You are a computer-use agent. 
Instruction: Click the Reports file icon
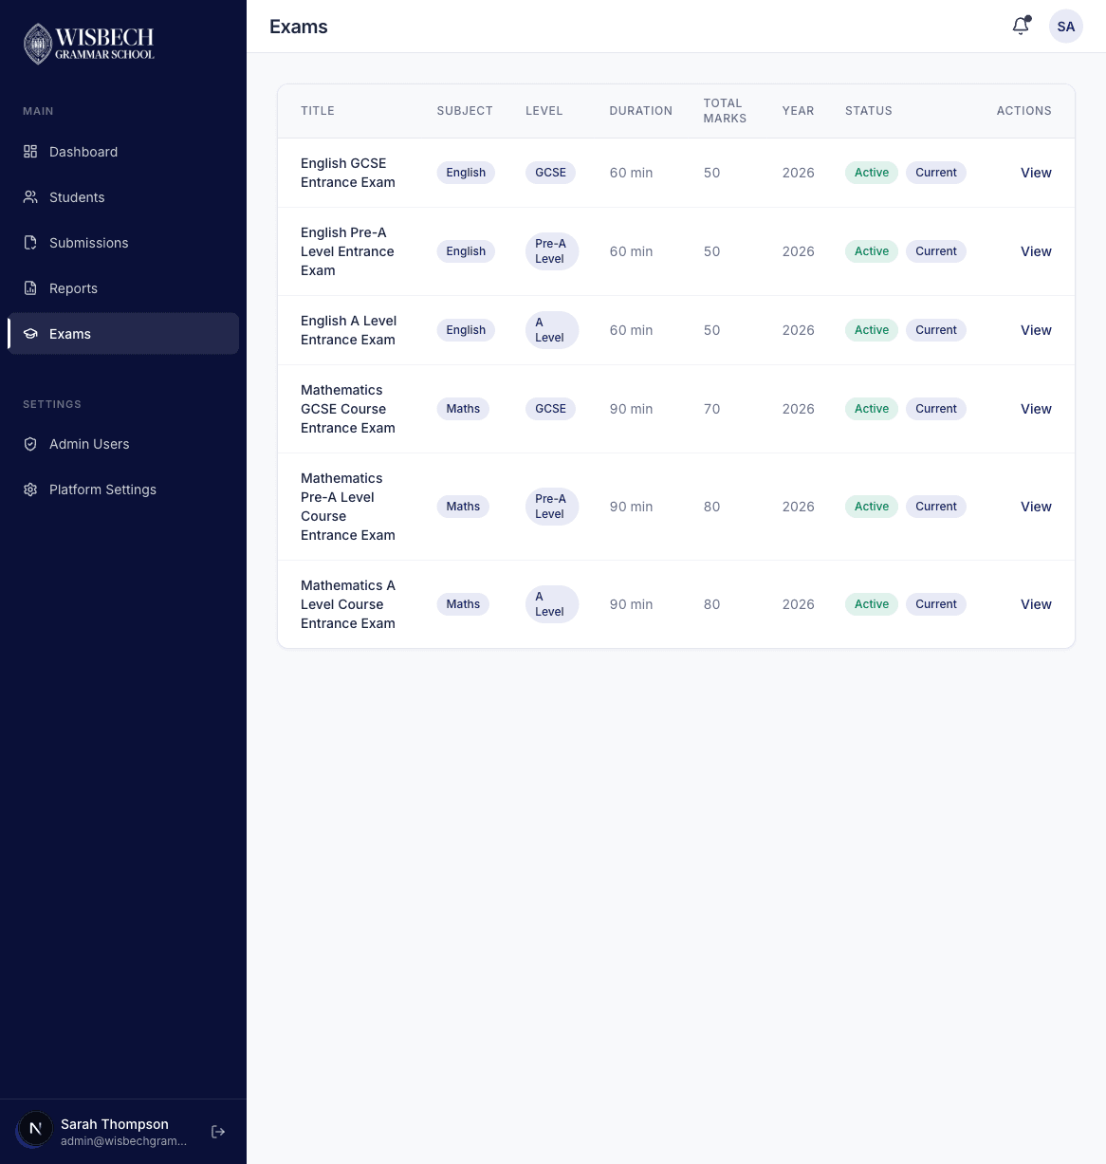[30, 288]
